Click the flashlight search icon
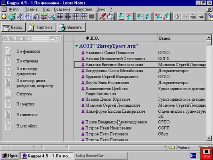This screenshot has height=160, width=213. click(x=210, y=17)
